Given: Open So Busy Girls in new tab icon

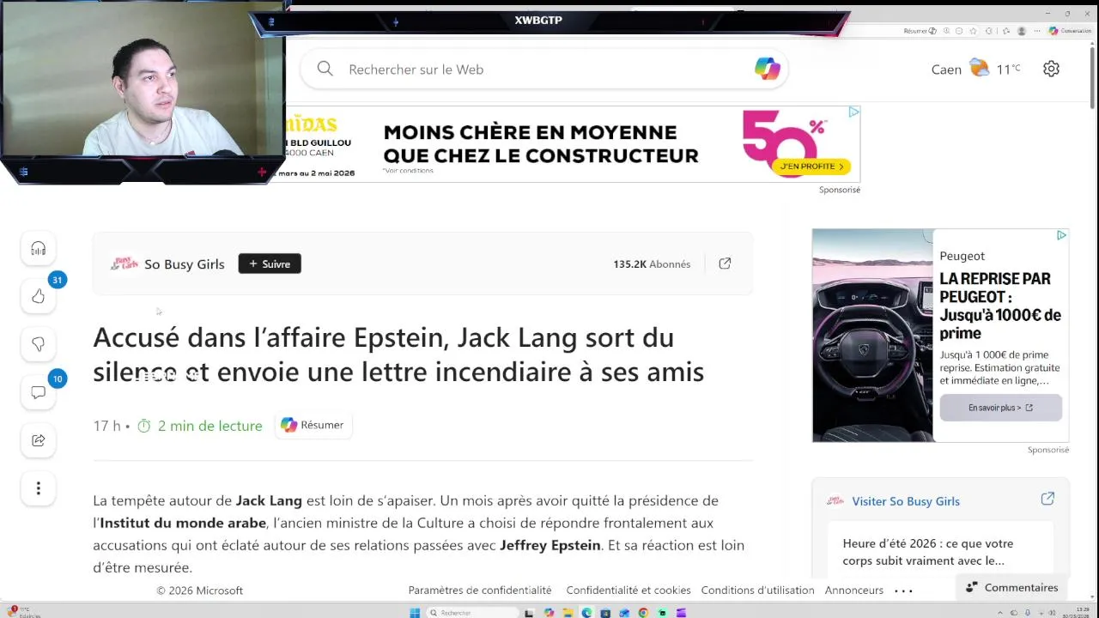Looking at the screenshot, I should point(725,264).
